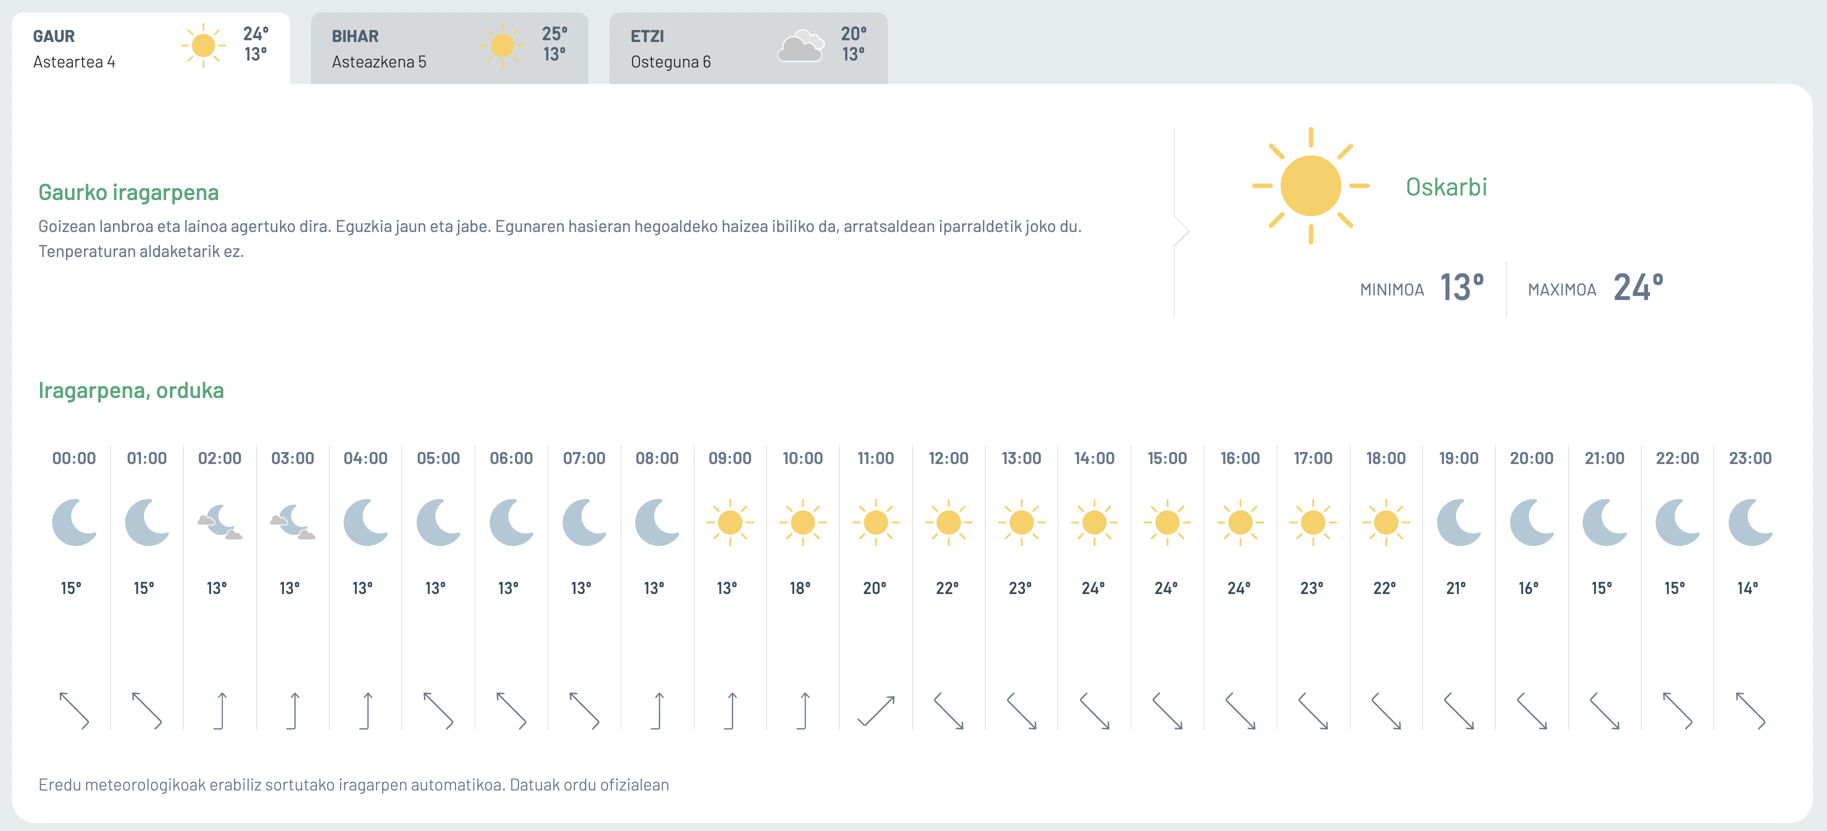Click the 20° high in ETZI tab
The height and width of the screenshot is (831, 1827).
(854, 33)
